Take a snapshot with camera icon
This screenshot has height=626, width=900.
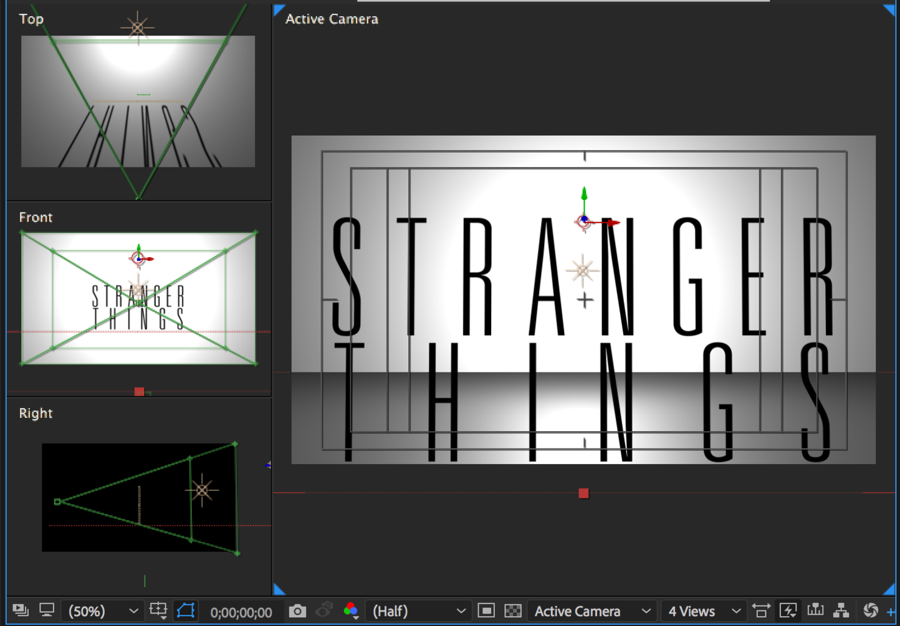[x=297, y=611]
